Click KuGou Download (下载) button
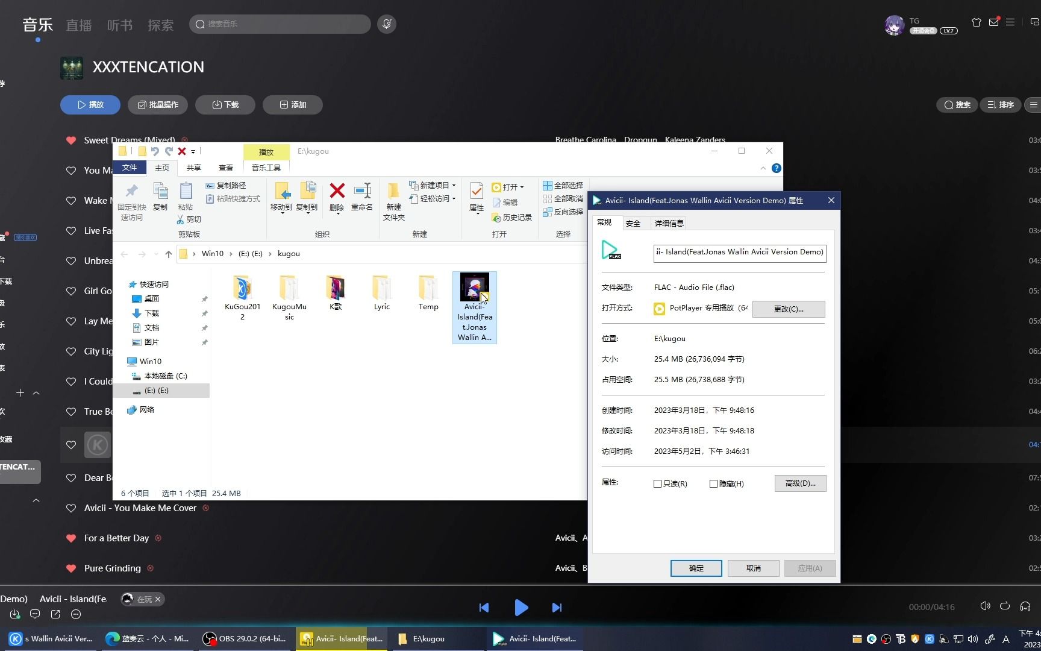The image size is (1041, 651). tap(225, 105)
